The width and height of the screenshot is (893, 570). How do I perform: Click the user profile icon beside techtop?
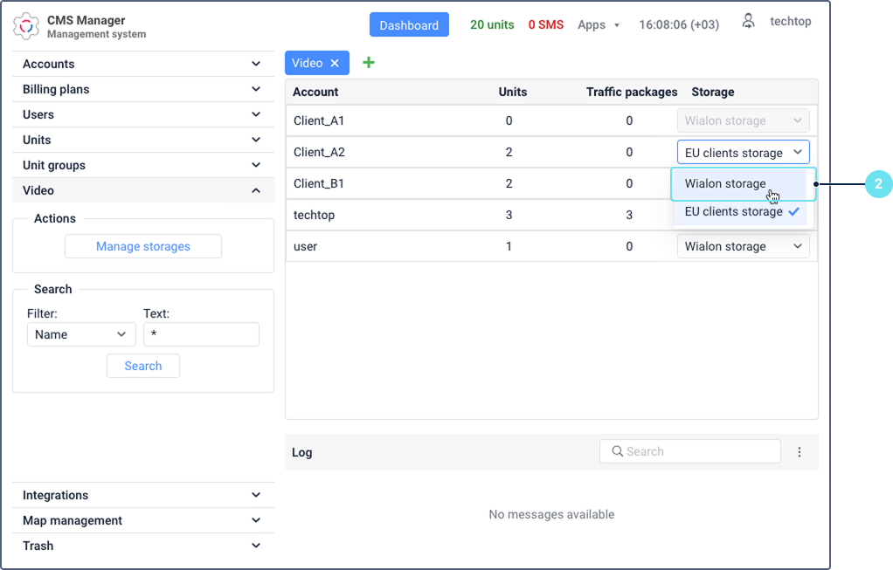[748, 21]
